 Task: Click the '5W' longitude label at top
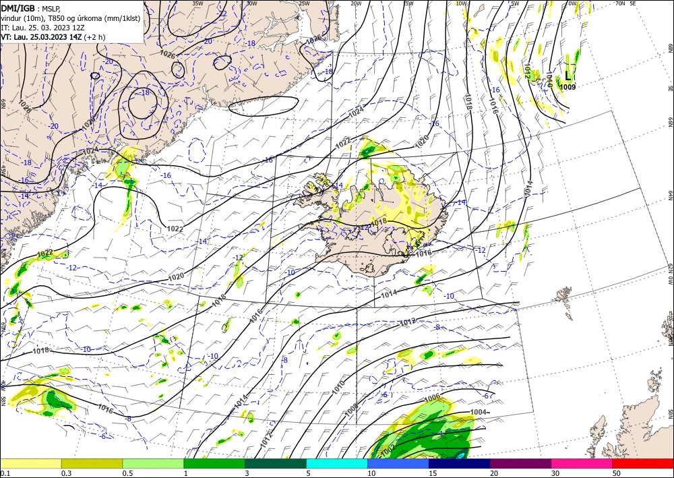coord(515,3)
